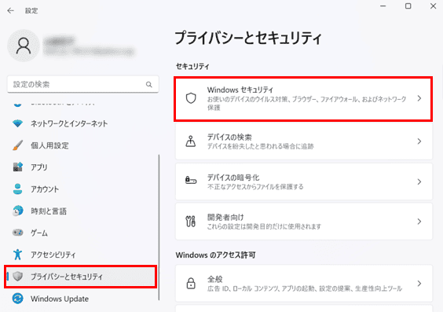The width and height of the screenshot is (443, 312).
Task: Focus the 設定の検索 search field
Action: pyautogui.click(x=82, y=84)
